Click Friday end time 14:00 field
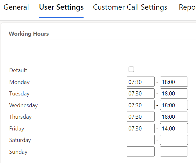The image size is (196, 163). [174, 128]
